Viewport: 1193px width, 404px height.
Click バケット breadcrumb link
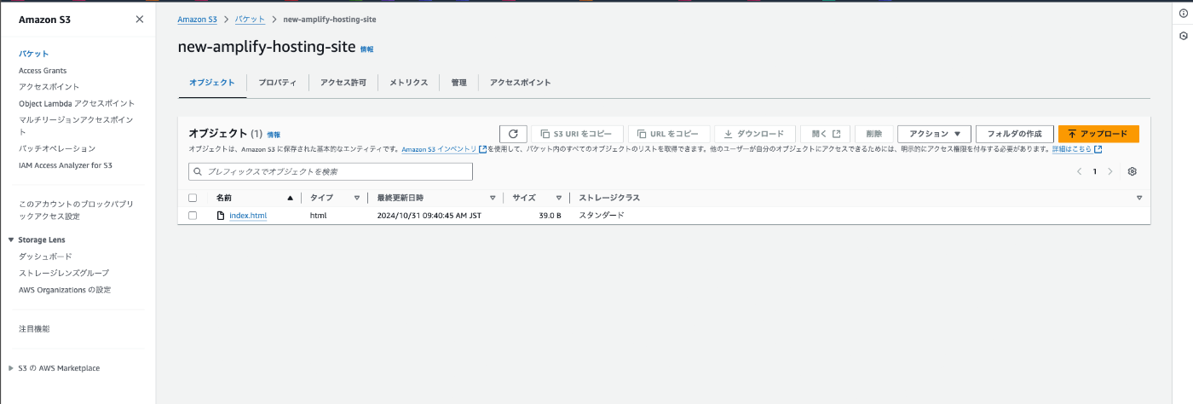pos(251,19)
